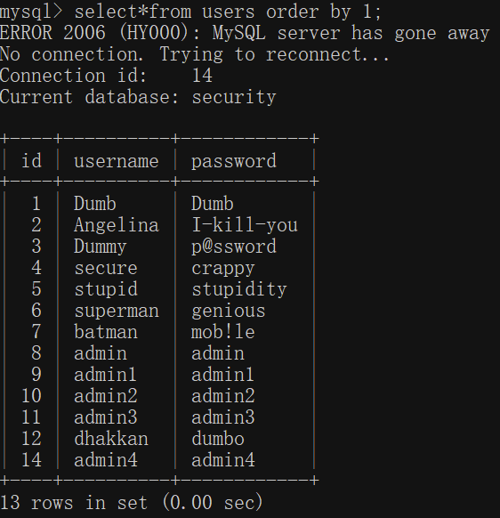Click the 'select*from users order by 1;' command
Image resolution: width=500 pixels, height=518 pixels.
point(228,12)
